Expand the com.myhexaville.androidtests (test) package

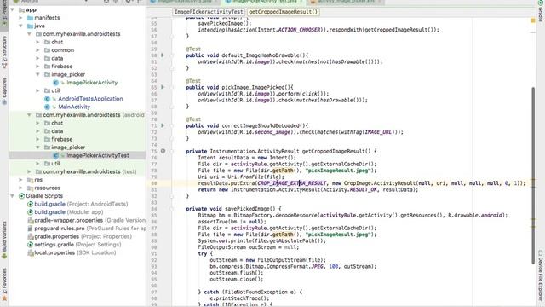29,171
